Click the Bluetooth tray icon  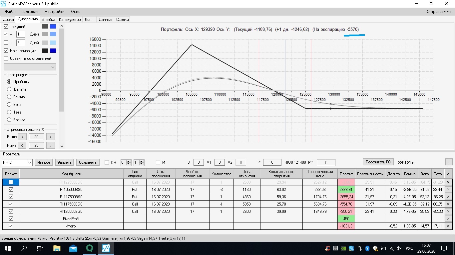(x=368, y=248)
